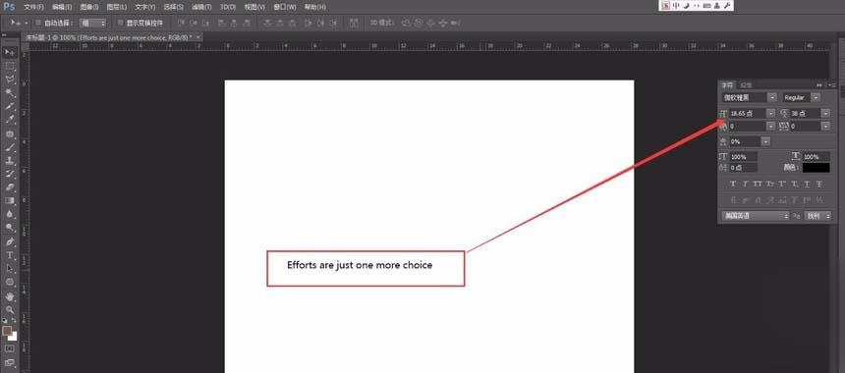Select the Rectangular Marquee tool
845x373 pixels.
coord(10,66)
